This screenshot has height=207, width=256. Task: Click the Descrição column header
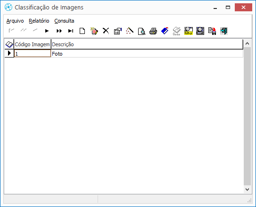[147, 44]
